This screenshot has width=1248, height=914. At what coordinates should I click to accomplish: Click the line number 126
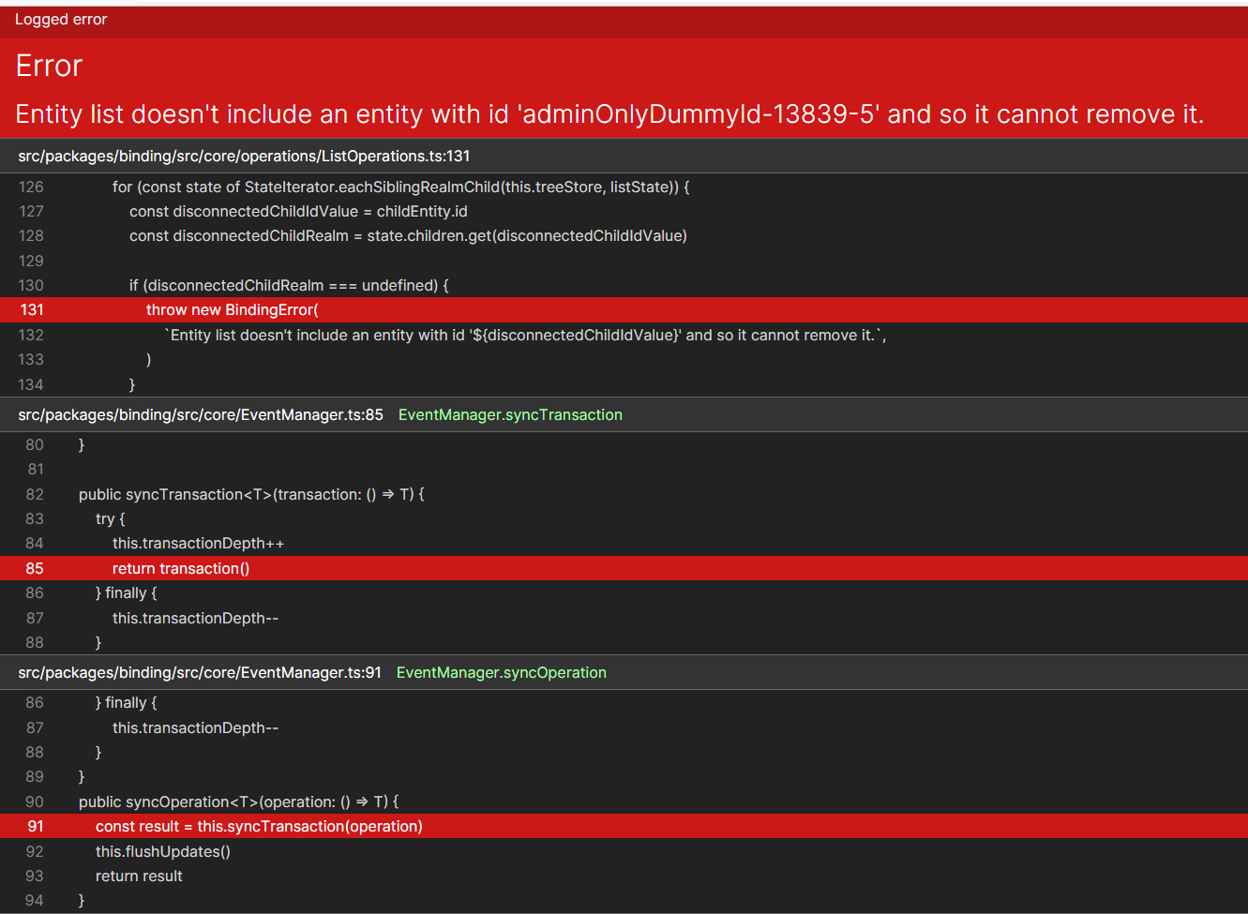pos(31,187)
